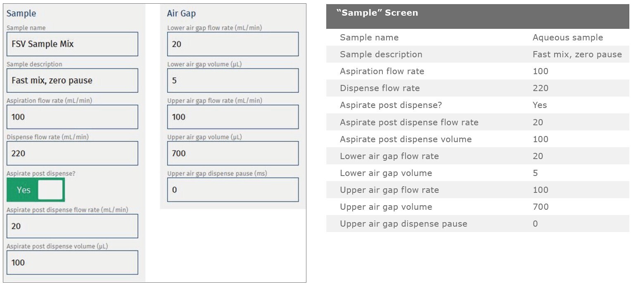Click the Sample description text box
The width and height of the screenshot is (631, 286).
72,80
